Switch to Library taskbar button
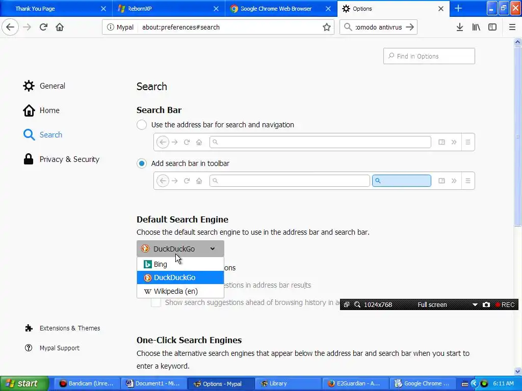Viewport: 522px width, 391px height. coord(288,383)
